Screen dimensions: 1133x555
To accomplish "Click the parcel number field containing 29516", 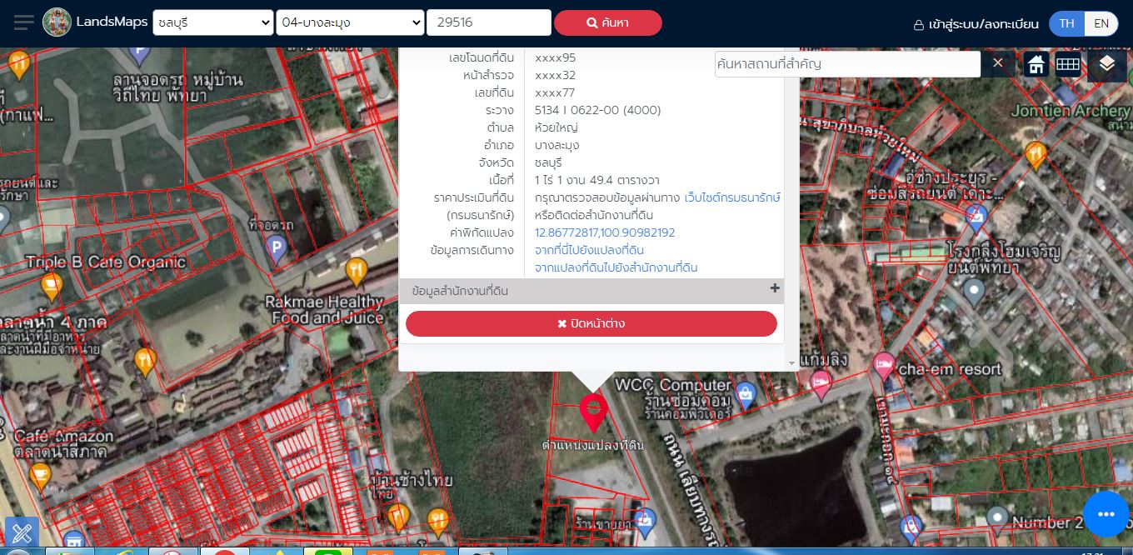I will coord(488,22).
